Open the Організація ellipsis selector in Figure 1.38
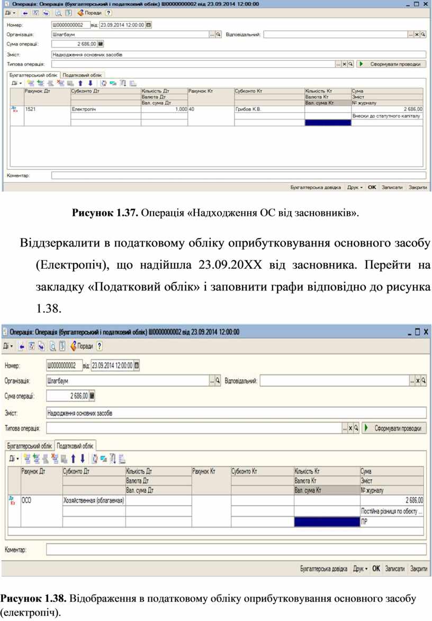Viewport: 432px width, 621px height. pyautogui.click(x=212, y=381)
